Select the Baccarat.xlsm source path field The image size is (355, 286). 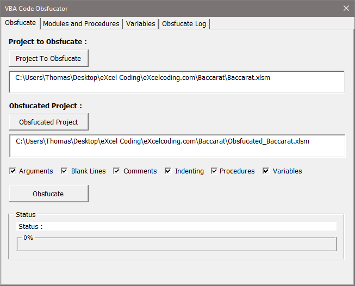pyautogui.click(x=177, y=82)
